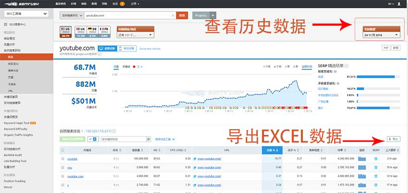Click the keyword filter input field
The image size is (408, 193).
point(123,139)
